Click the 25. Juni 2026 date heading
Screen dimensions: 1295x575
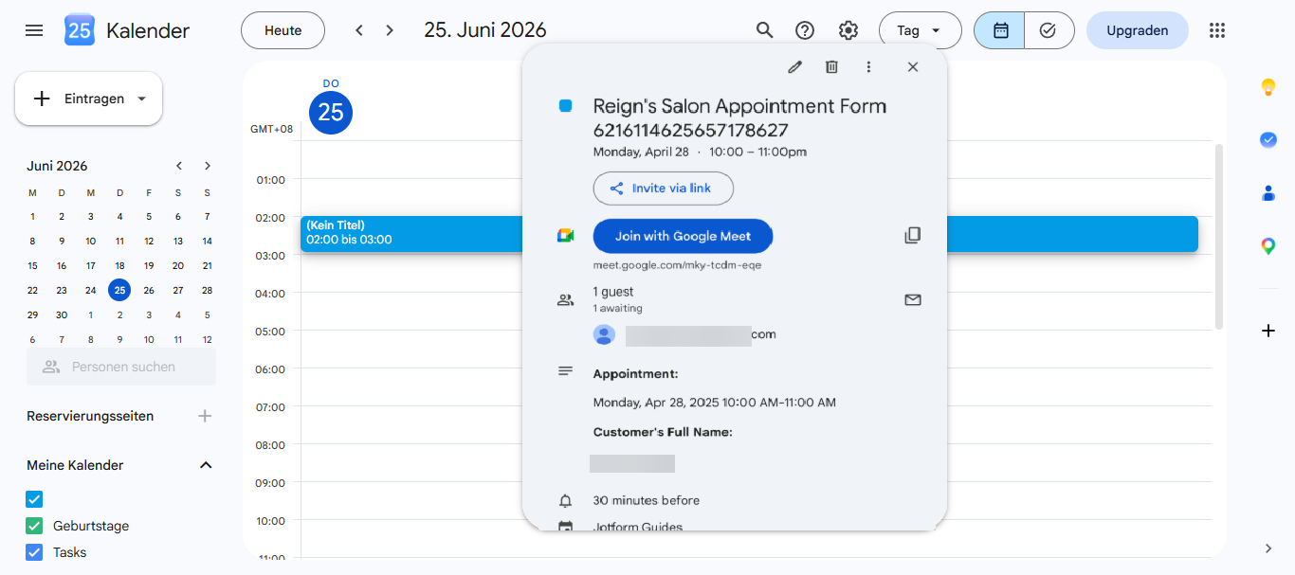[485, 30]
